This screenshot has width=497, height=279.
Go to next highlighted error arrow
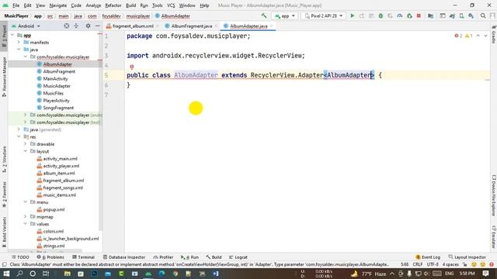pos(485,36)
